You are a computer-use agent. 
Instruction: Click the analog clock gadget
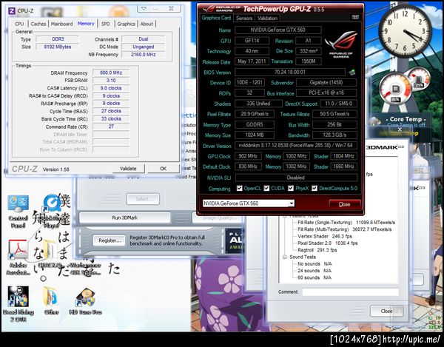(406, 30)
